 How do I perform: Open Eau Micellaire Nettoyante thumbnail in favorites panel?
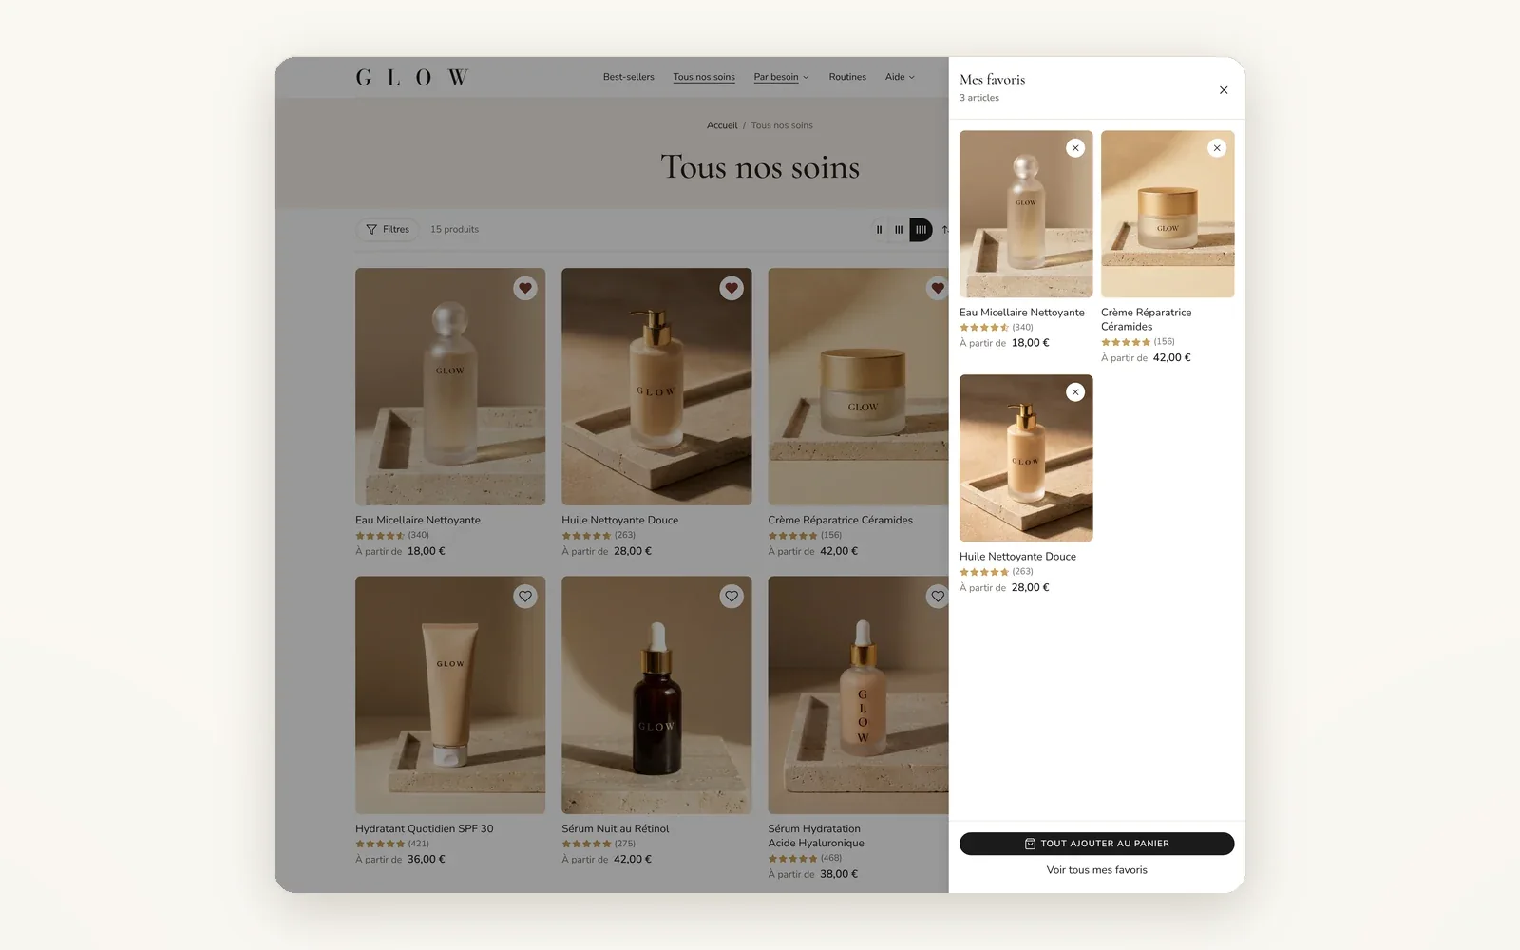pos(1026,215)
